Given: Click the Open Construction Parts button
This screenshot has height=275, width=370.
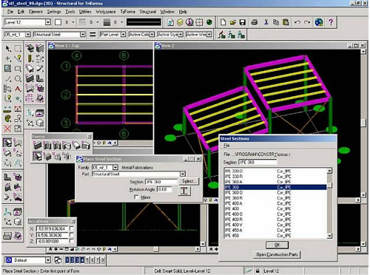Looking at the screenshot, I should 277,254.
